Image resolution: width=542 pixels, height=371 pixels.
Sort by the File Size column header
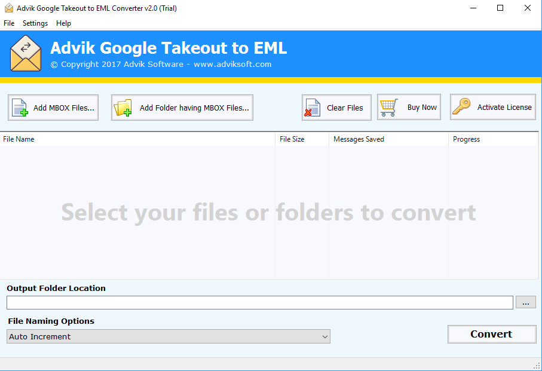click(x=302, y=139)
